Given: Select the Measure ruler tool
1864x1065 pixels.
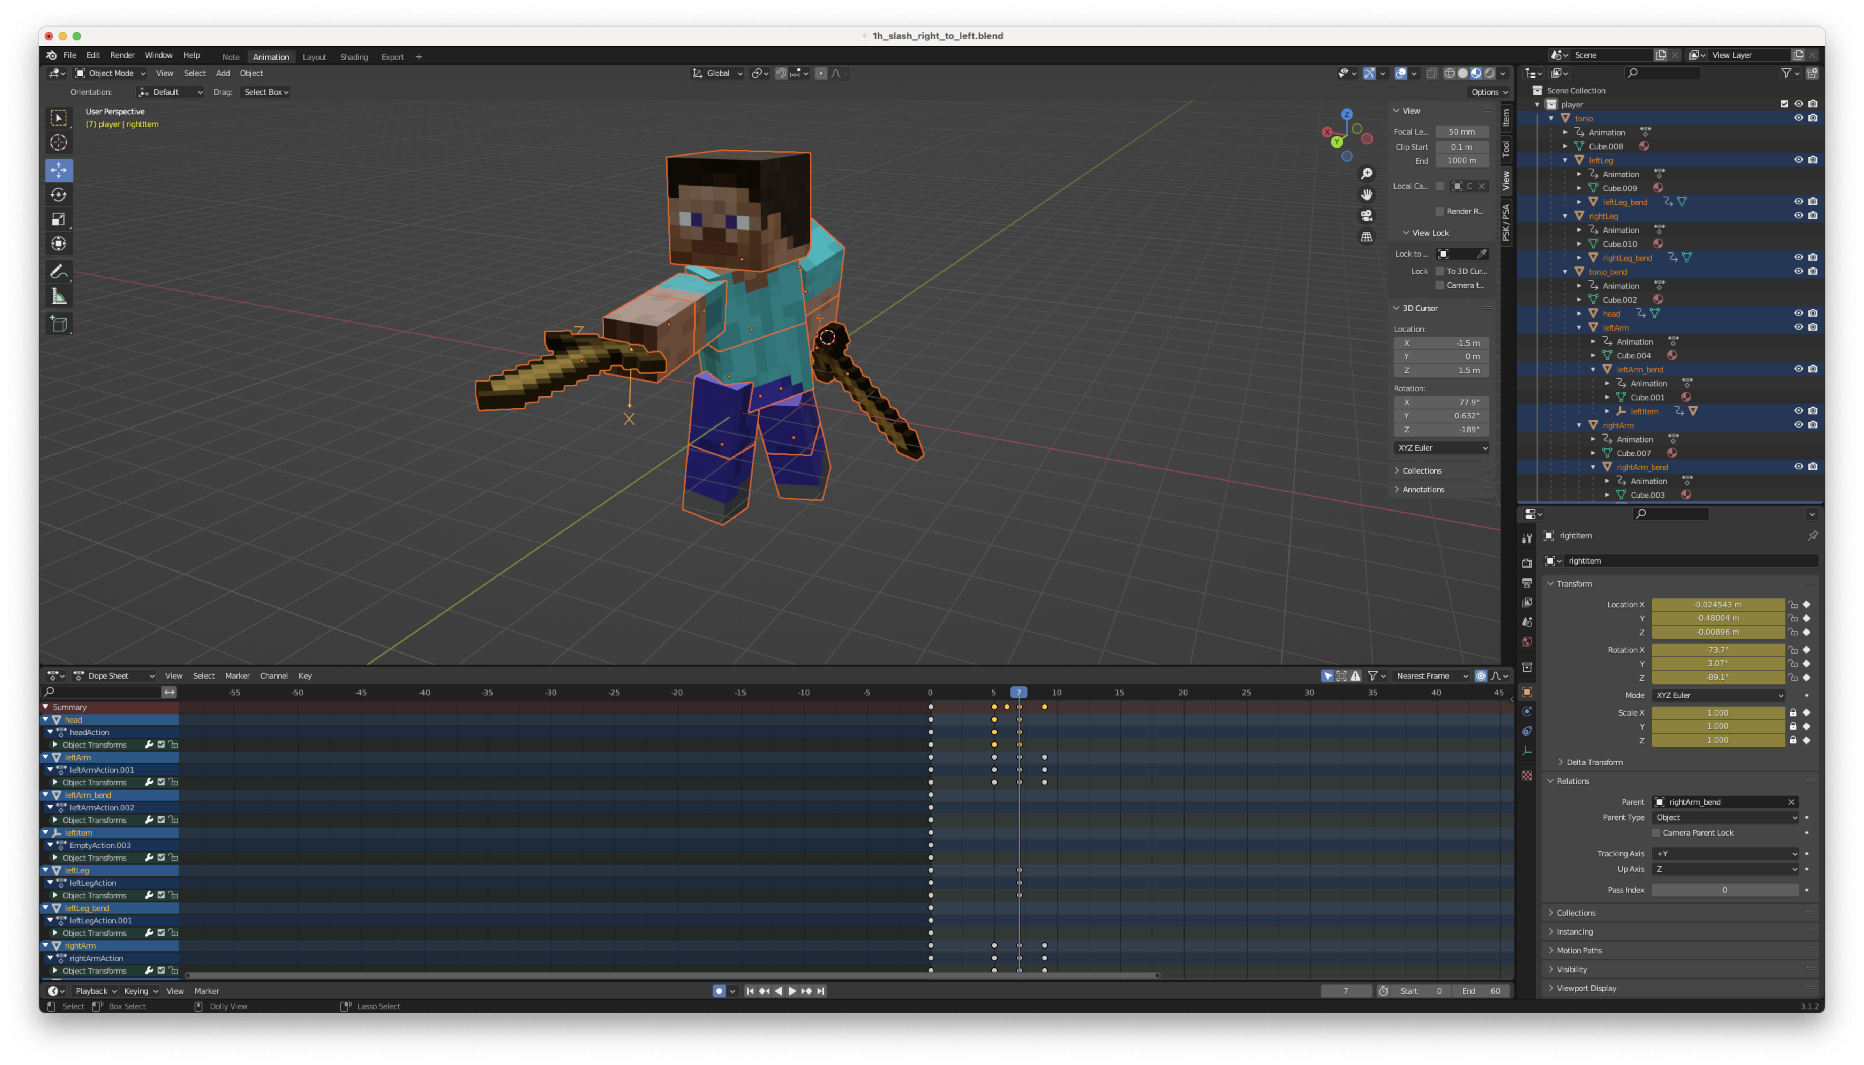Looking at the screenshot, I should [59, 296].
